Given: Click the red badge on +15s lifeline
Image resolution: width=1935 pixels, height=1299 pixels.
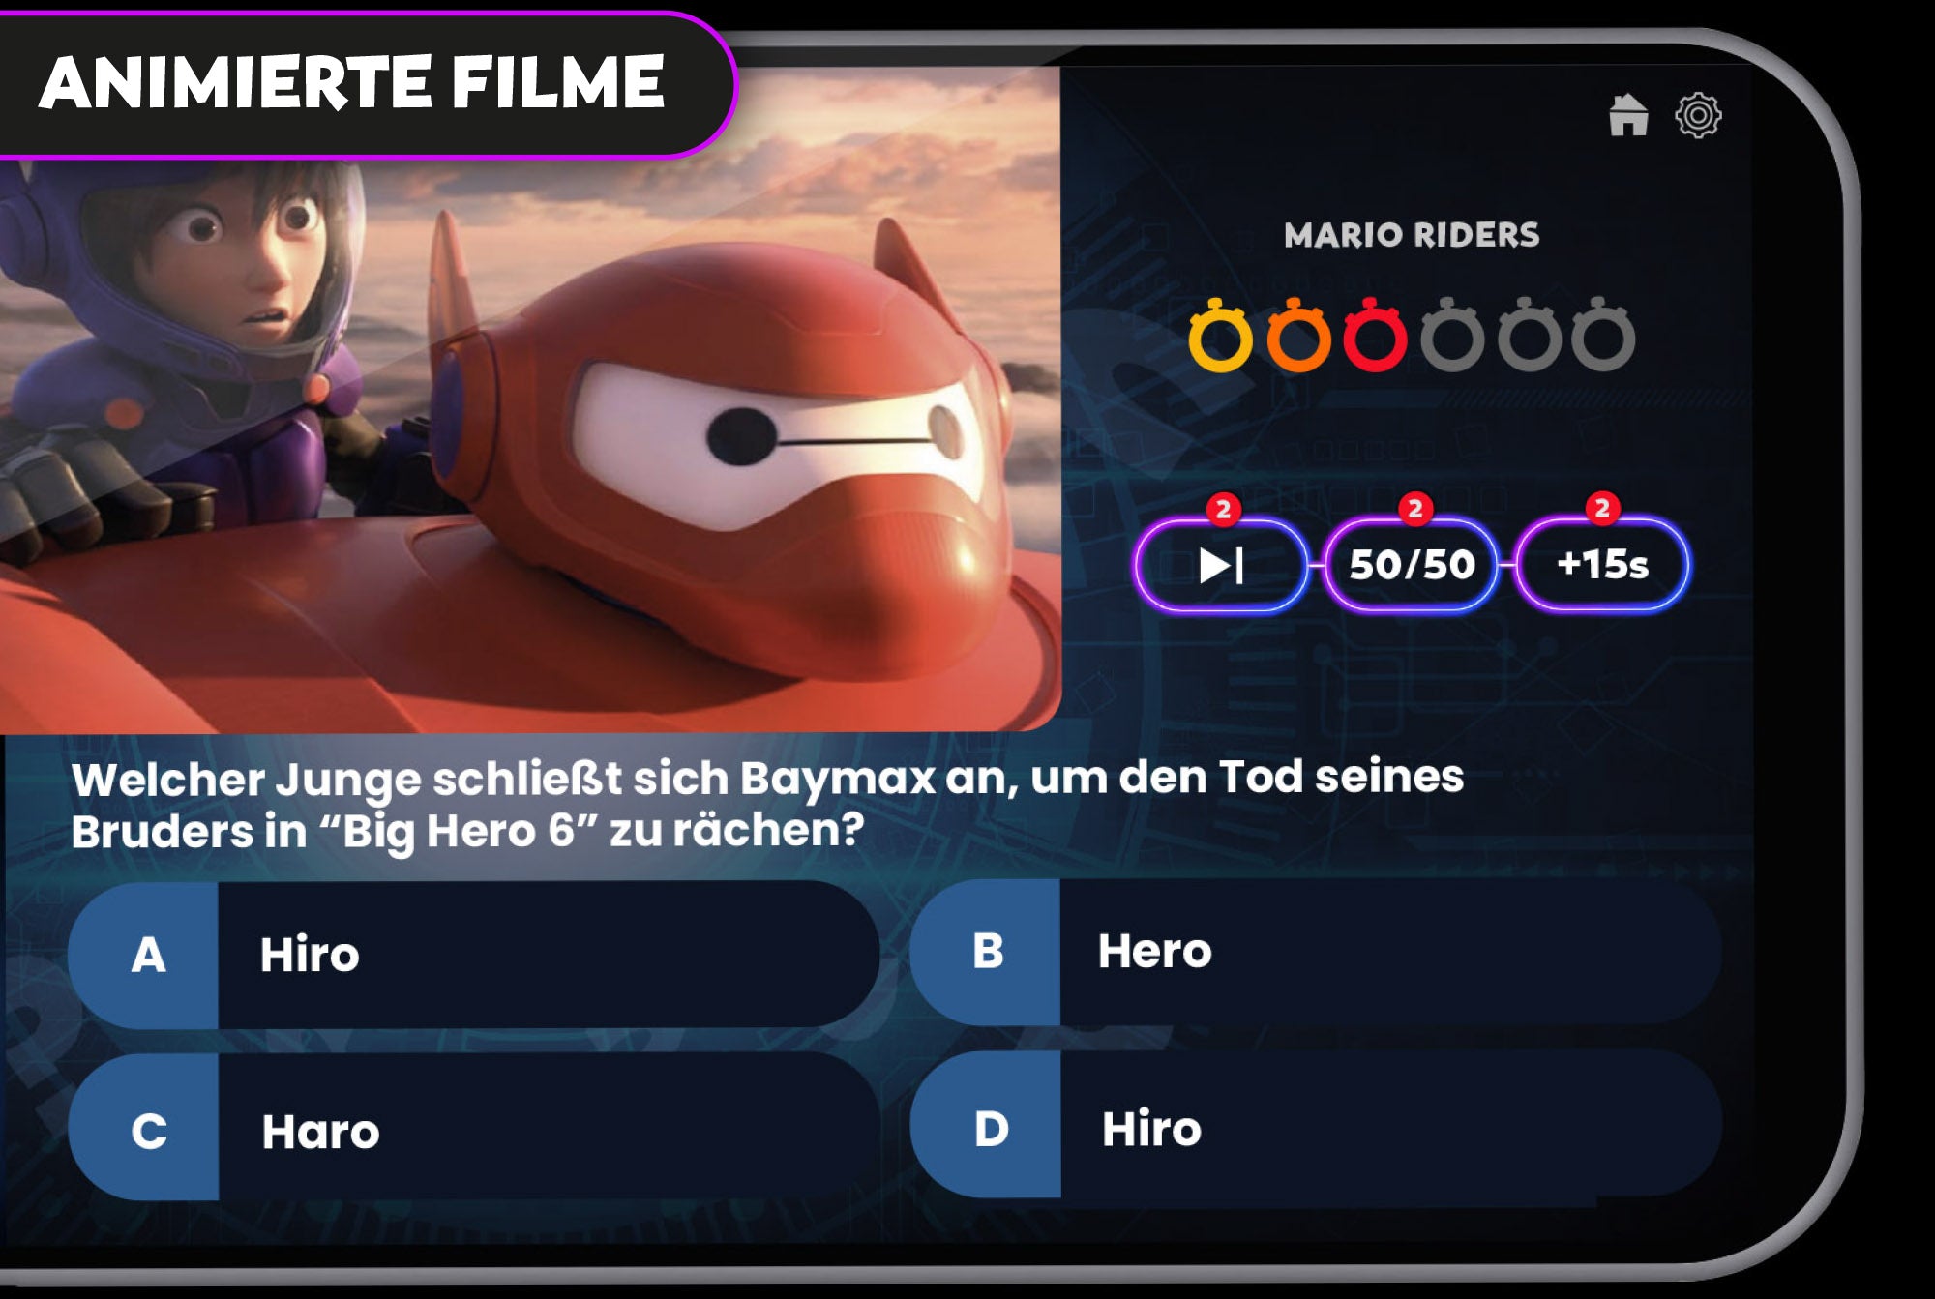Looking at the screenshot, I should point(1602,507).
